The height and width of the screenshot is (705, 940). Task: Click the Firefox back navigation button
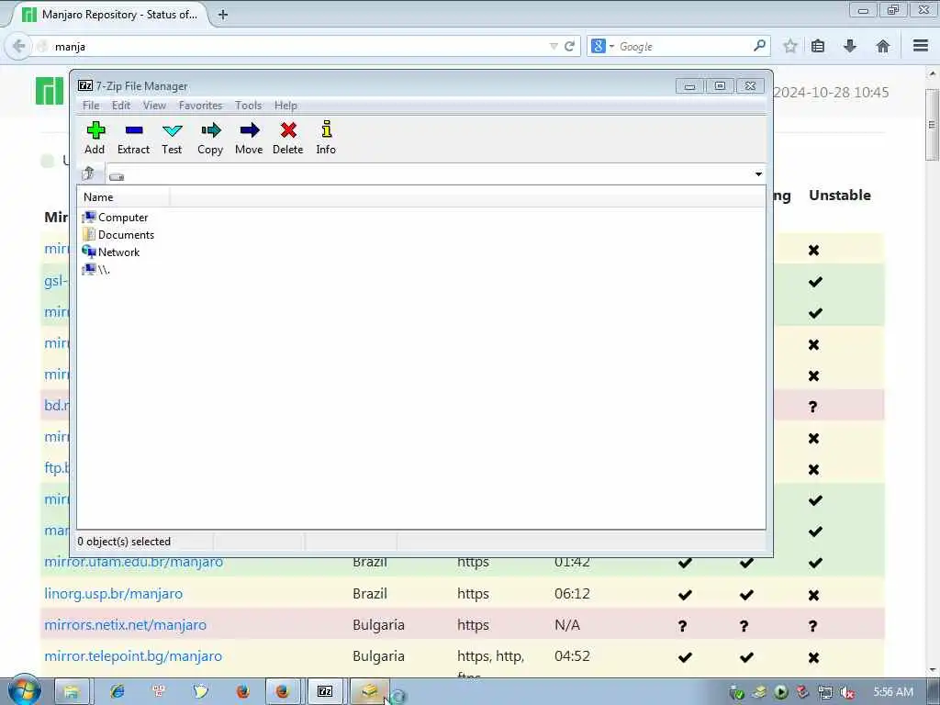point(18,46)
